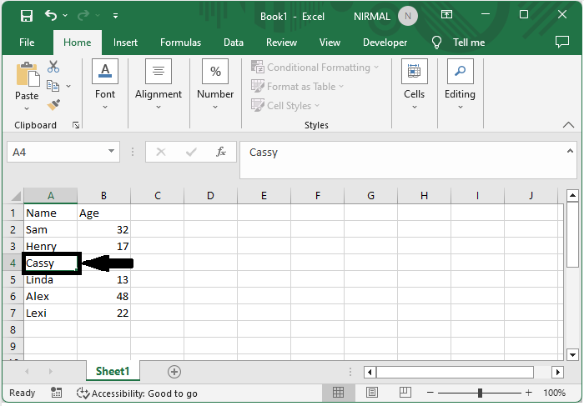
Task: Open the Copy options dropdown arrow
Action: coord(68,86)
